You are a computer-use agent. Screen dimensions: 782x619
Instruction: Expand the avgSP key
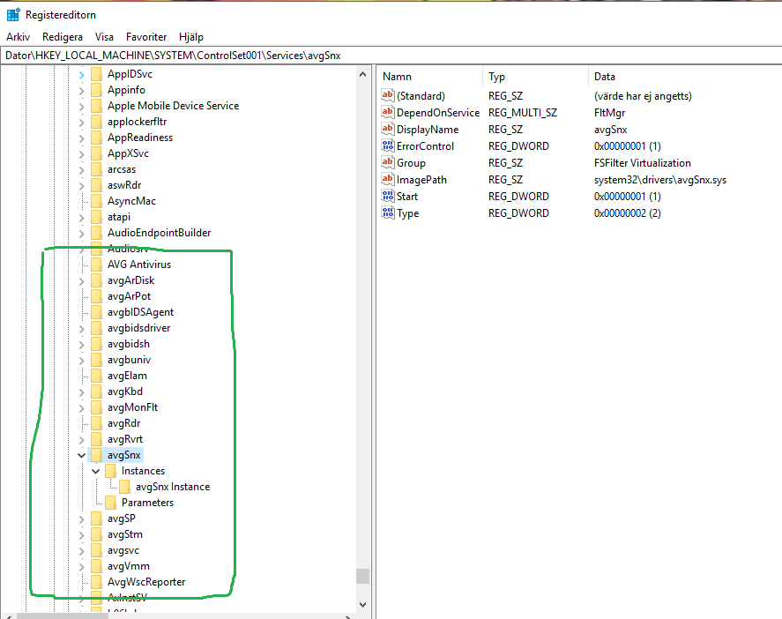coord(81,519)
